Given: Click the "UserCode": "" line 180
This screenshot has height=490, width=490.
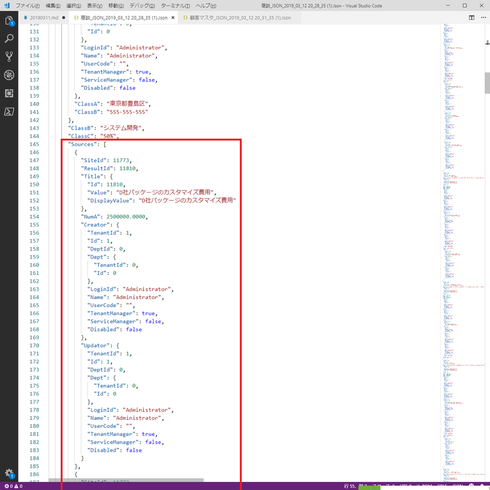Looking at the screenshot, I should pos(111,426).
